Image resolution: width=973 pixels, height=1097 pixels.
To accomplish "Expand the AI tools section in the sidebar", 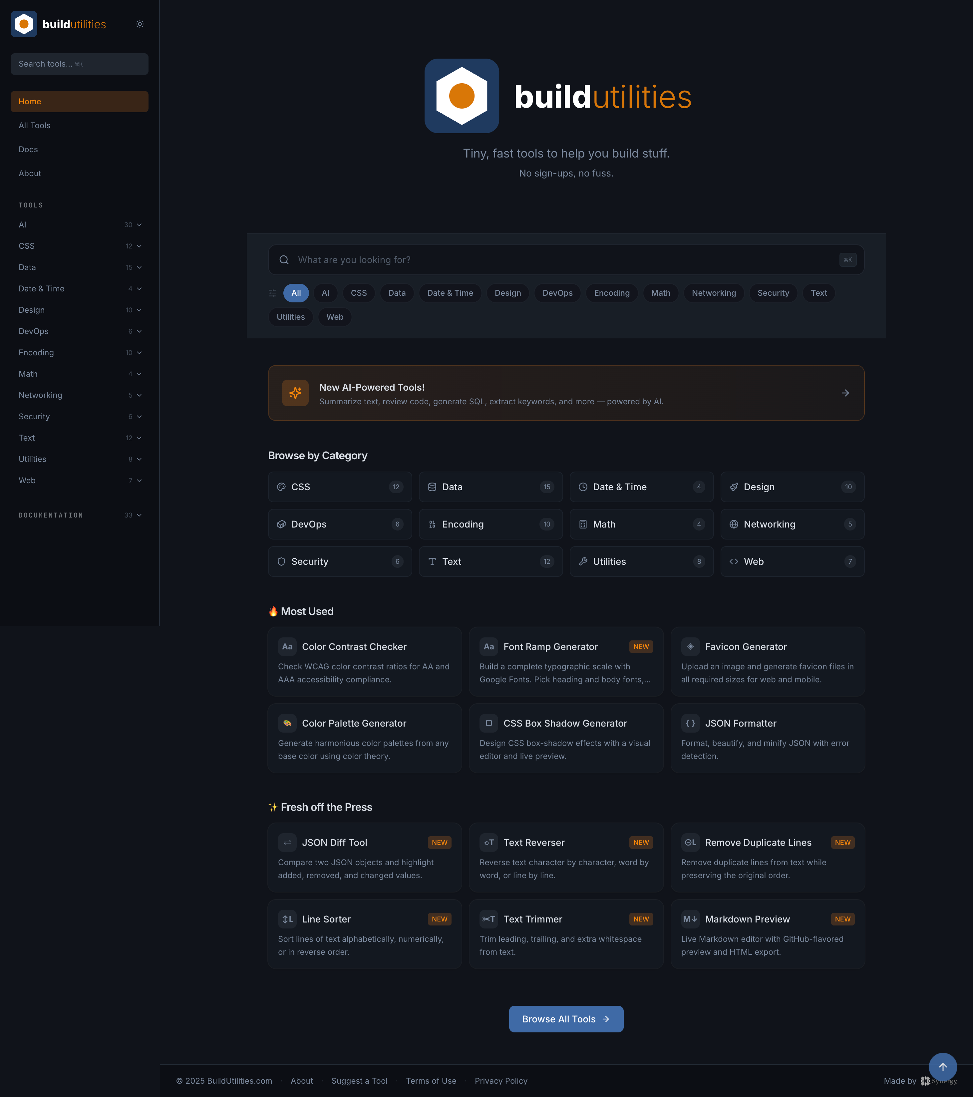I will click(x=80, y=224).
